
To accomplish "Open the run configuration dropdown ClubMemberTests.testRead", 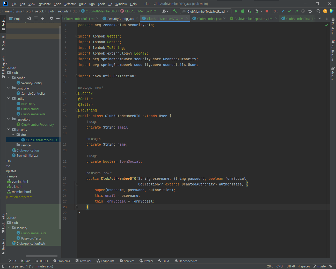I will click(x=206, y=11).
